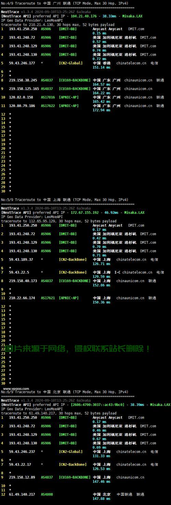171x505 pixels.
Task: Click the 0.42 ms latency
Action: (100, 238)
